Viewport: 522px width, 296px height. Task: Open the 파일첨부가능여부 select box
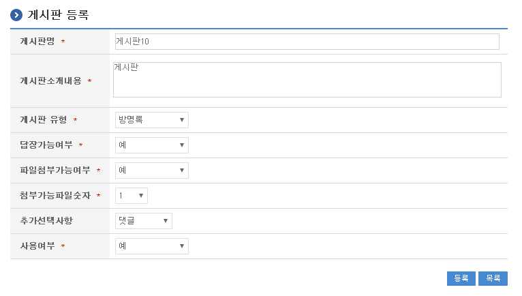pos(151,171)
